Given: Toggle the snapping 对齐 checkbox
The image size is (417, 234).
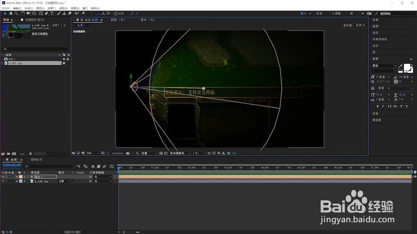Looking at the screenshot, I should pos(116,14).
